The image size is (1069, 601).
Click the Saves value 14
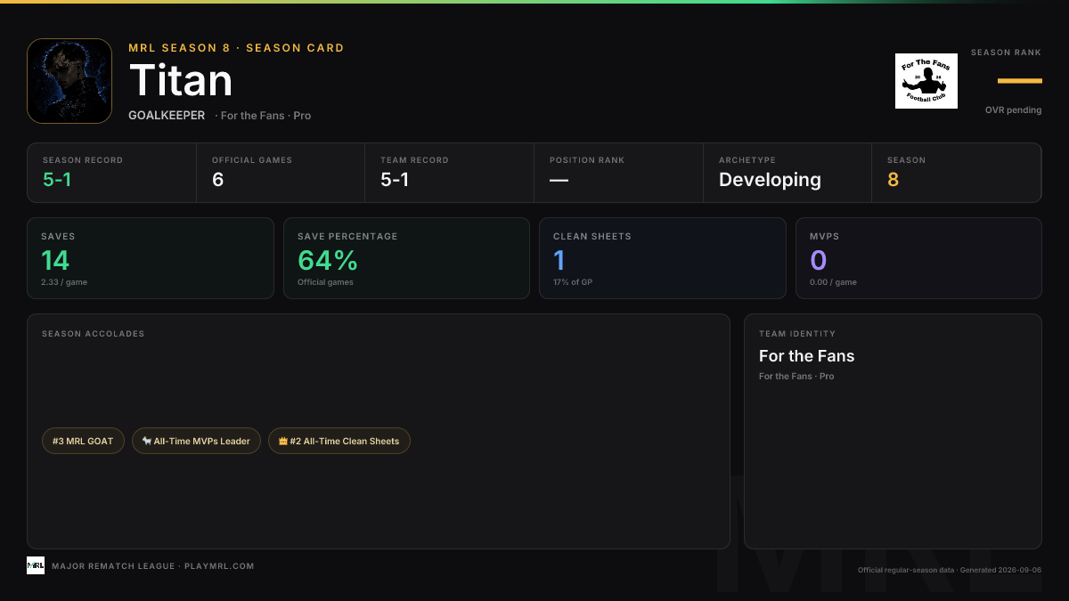pos(55,261)
